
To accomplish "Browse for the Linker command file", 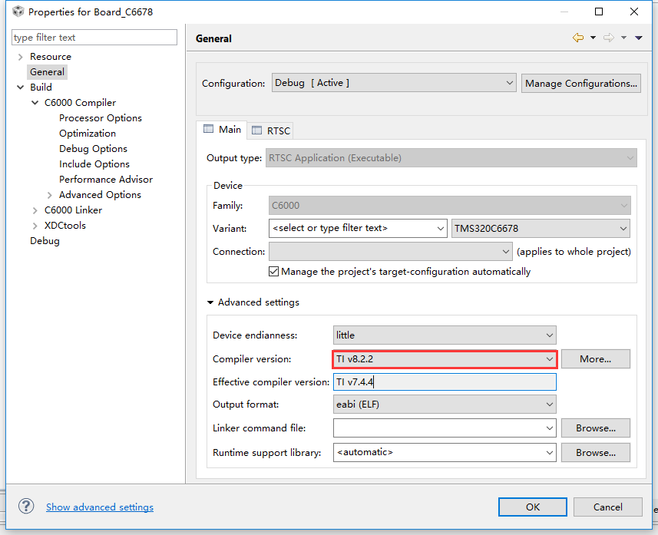I will point(595,428).
